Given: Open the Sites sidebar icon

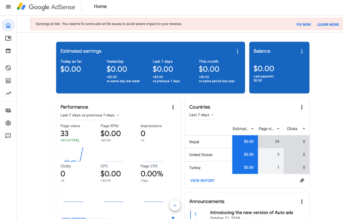Looking at the screenshot, I should [8, 51].
